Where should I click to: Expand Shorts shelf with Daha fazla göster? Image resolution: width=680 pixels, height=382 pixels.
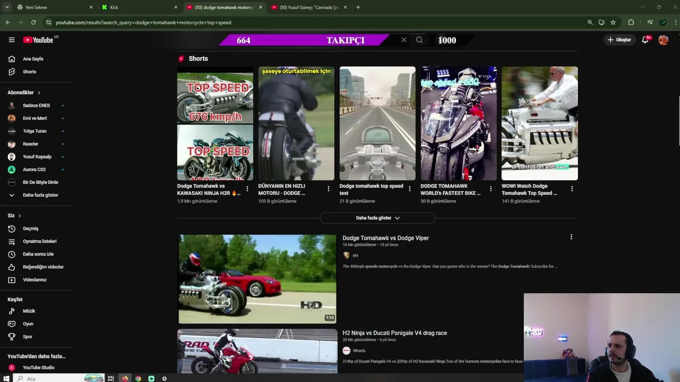coord(378,218)
